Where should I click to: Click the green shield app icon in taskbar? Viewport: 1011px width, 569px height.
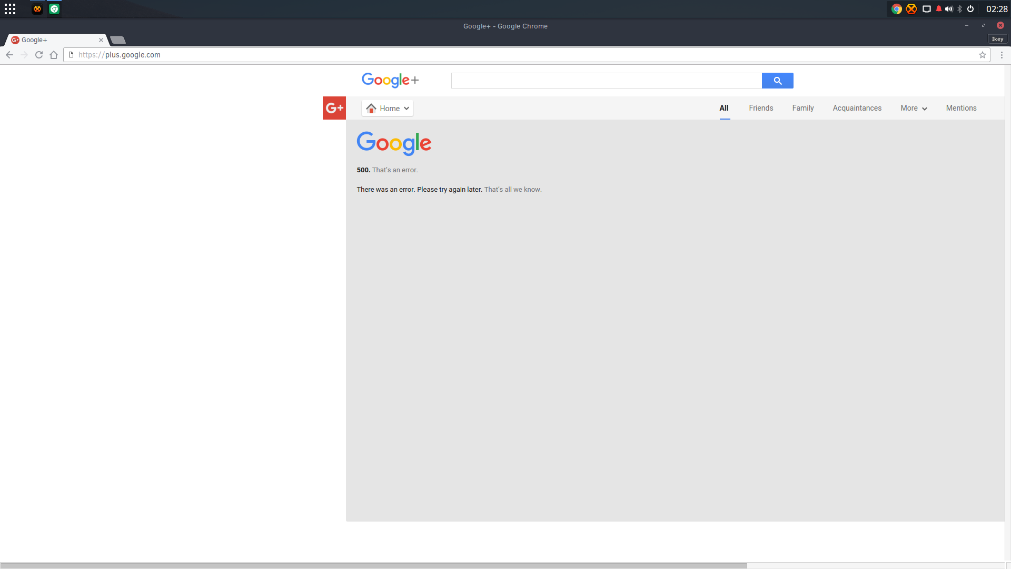click(54, 9)
